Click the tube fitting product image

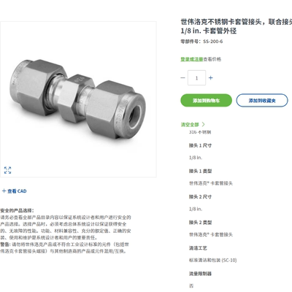point(78,99)
